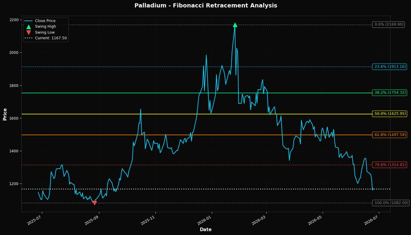Click the Current: 1167.50 legend entry
The image size is (411, 235).
click(45, 38)
